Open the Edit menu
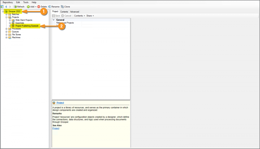260x149 pixels. (18, 2)
